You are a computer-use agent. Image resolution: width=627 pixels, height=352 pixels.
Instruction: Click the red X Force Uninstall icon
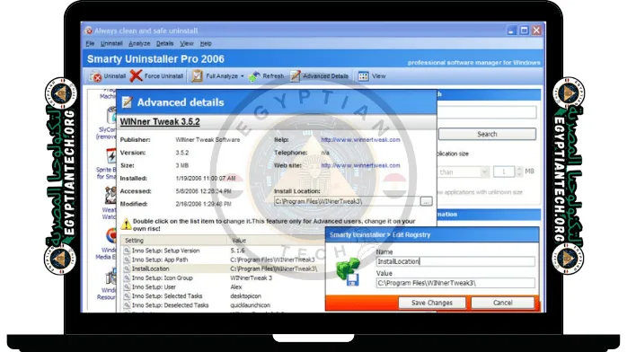(x=136, y=75)
